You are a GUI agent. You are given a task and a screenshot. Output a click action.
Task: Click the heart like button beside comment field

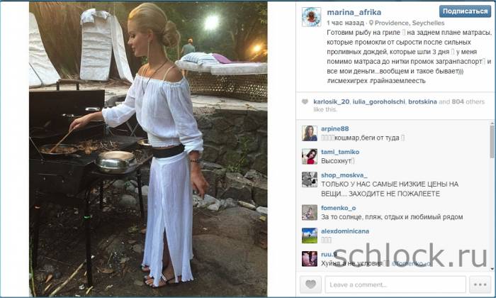click(x=310, y=284)
